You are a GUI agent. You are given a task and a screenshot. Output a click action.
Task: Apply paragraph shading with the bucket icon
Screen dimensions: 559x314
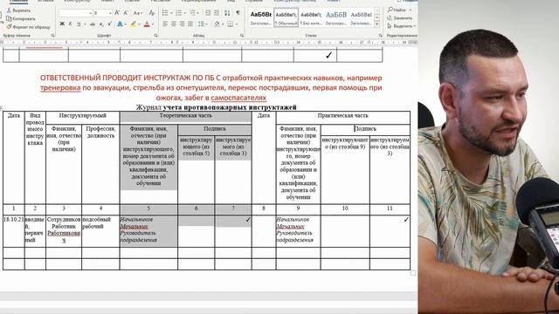click(x=217, y=24)
